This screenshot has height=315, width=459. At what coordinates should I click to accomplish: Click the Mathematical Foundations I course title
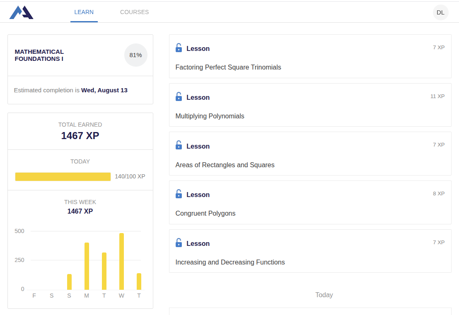[39, 55]
